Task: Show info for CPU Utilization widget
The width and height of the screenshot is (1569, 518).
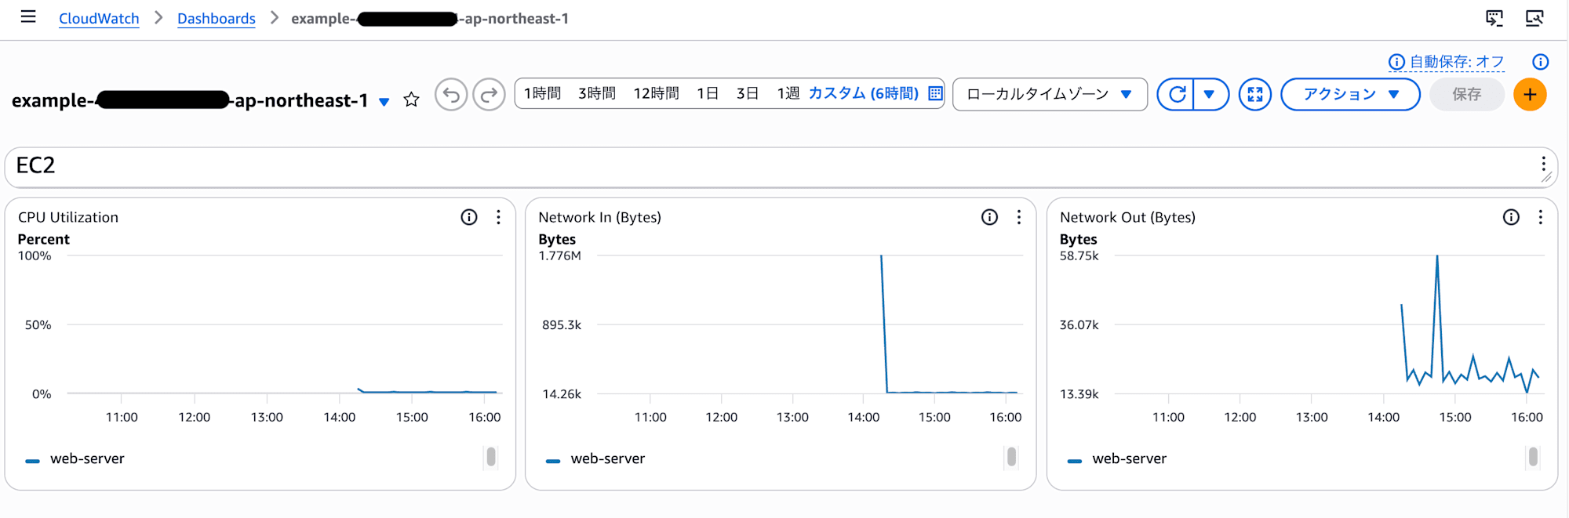Action: (x=469, y=217)
